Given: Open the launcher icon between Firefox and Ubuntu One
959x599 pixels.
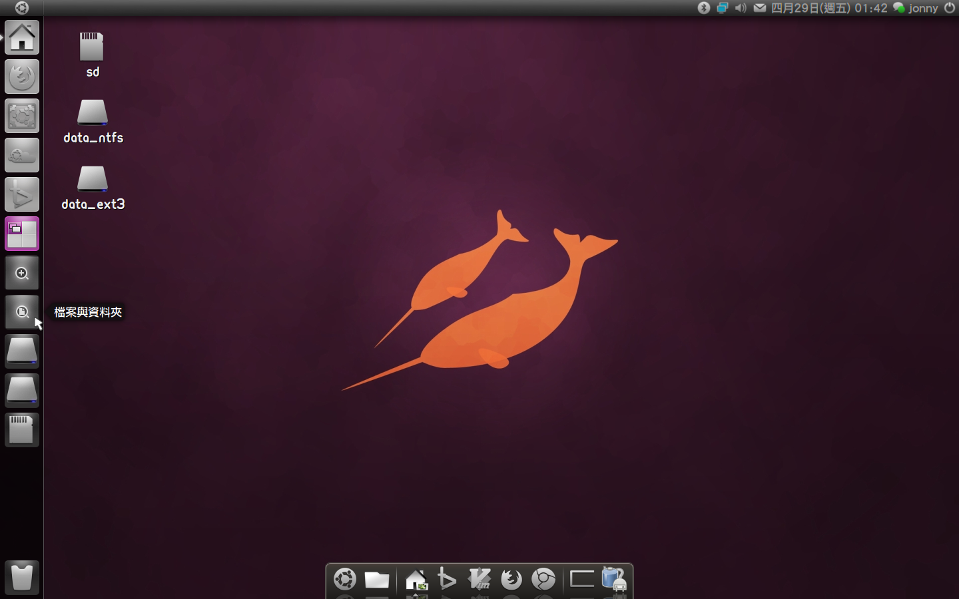Looking at the screenshot, I should (22, 116).
